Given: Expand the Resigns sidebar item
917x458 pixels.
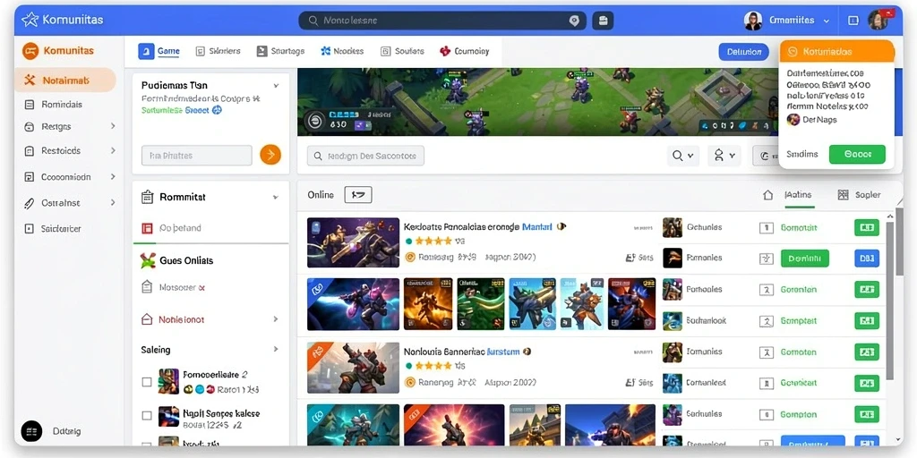Looking at the screenshot, I should tap(113, 126).
